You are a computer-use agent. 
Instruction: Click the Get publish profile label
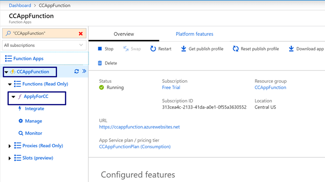tap(206, 49)
